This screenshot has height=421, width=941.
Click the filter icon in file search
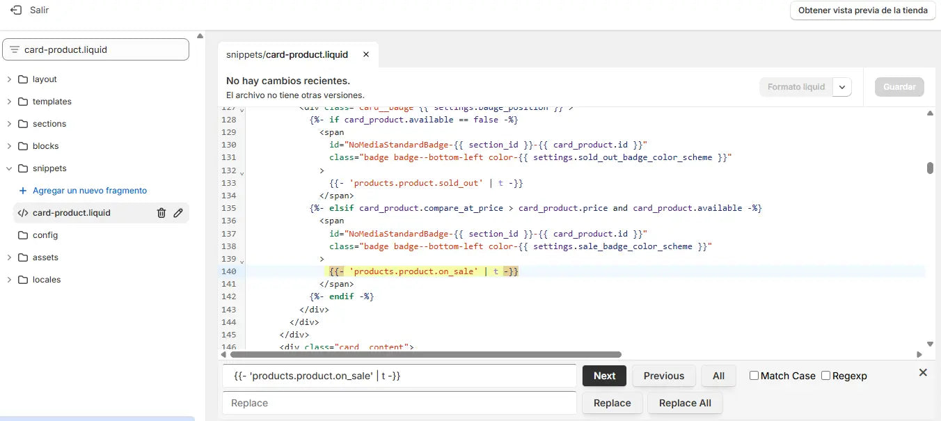(14, 49)
